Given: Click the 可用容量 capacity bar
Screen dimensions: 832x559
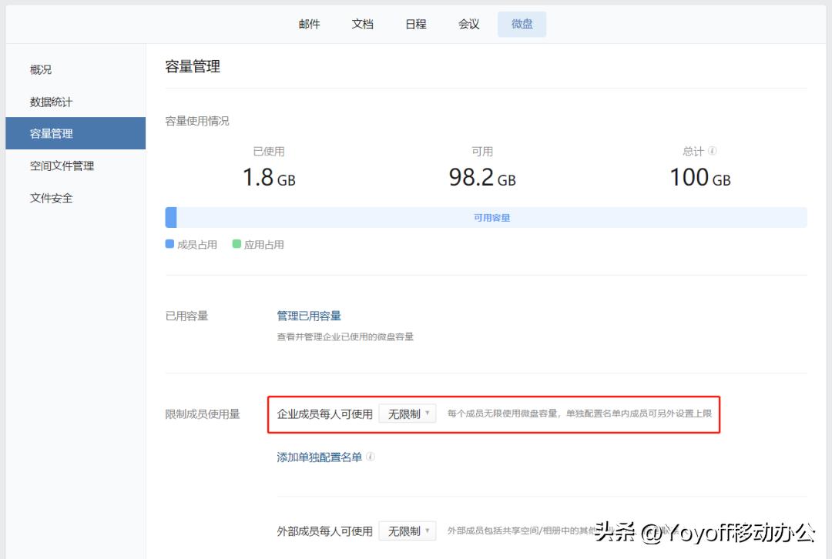Looking at the screenshot, I should pyautogui.click(x=493, y=217).
